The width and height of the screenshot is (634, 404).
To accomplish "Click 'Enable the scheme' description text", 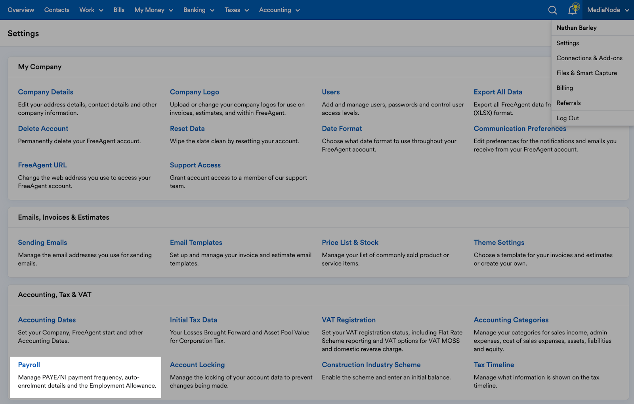I will 386,377.
